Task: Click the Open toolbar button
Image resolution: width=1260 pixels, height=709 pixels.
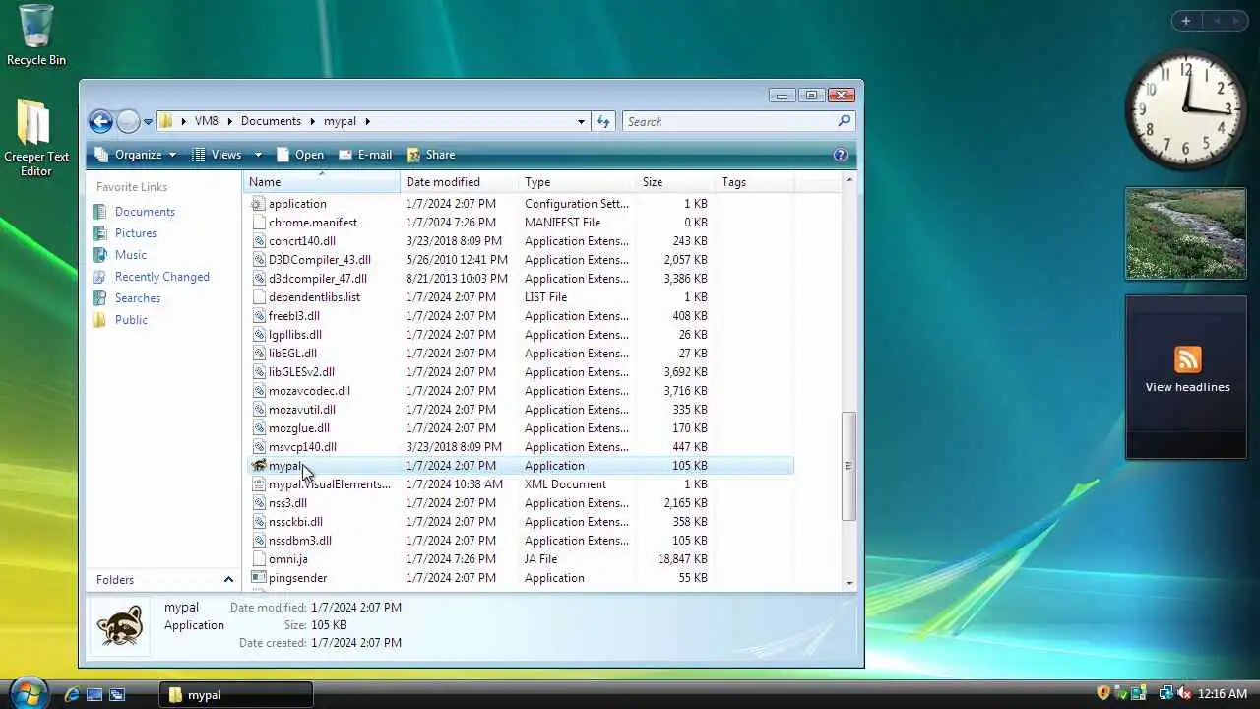Action: (299, 155)
